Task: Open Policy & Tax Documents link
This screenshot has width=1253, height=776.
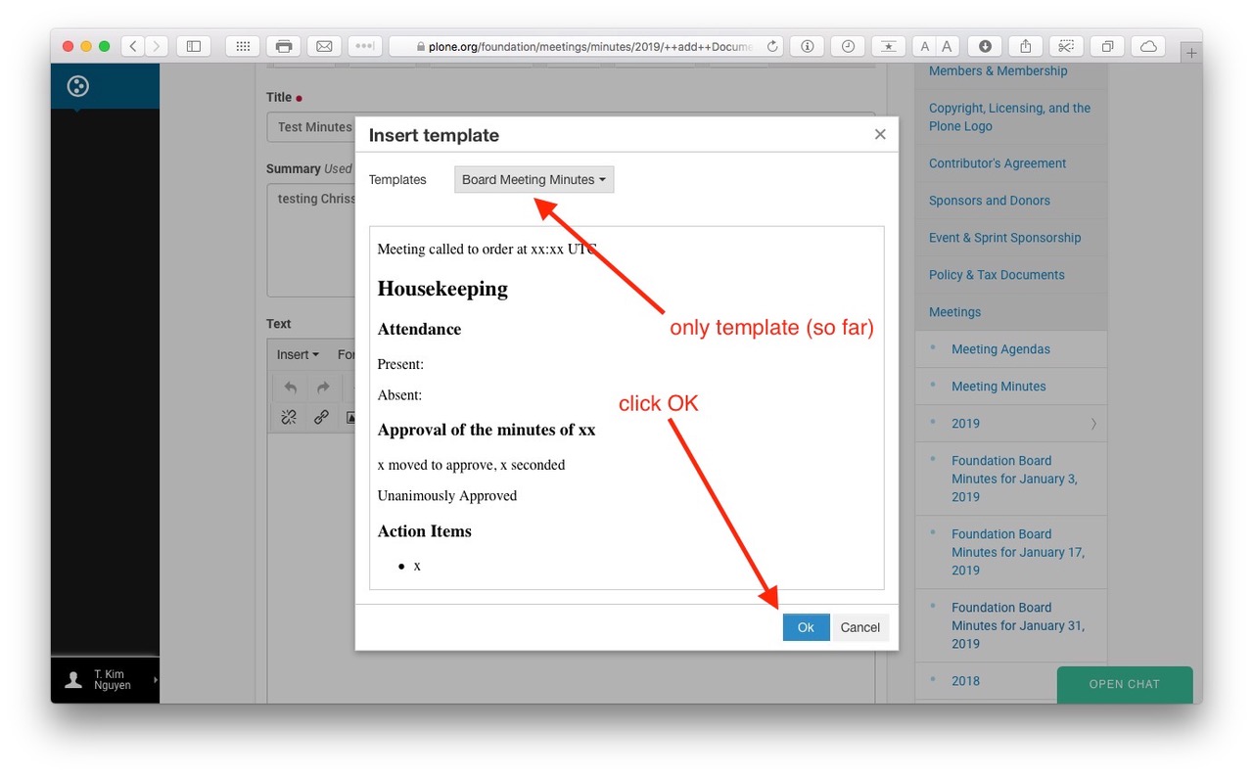Action: [997, 275]
